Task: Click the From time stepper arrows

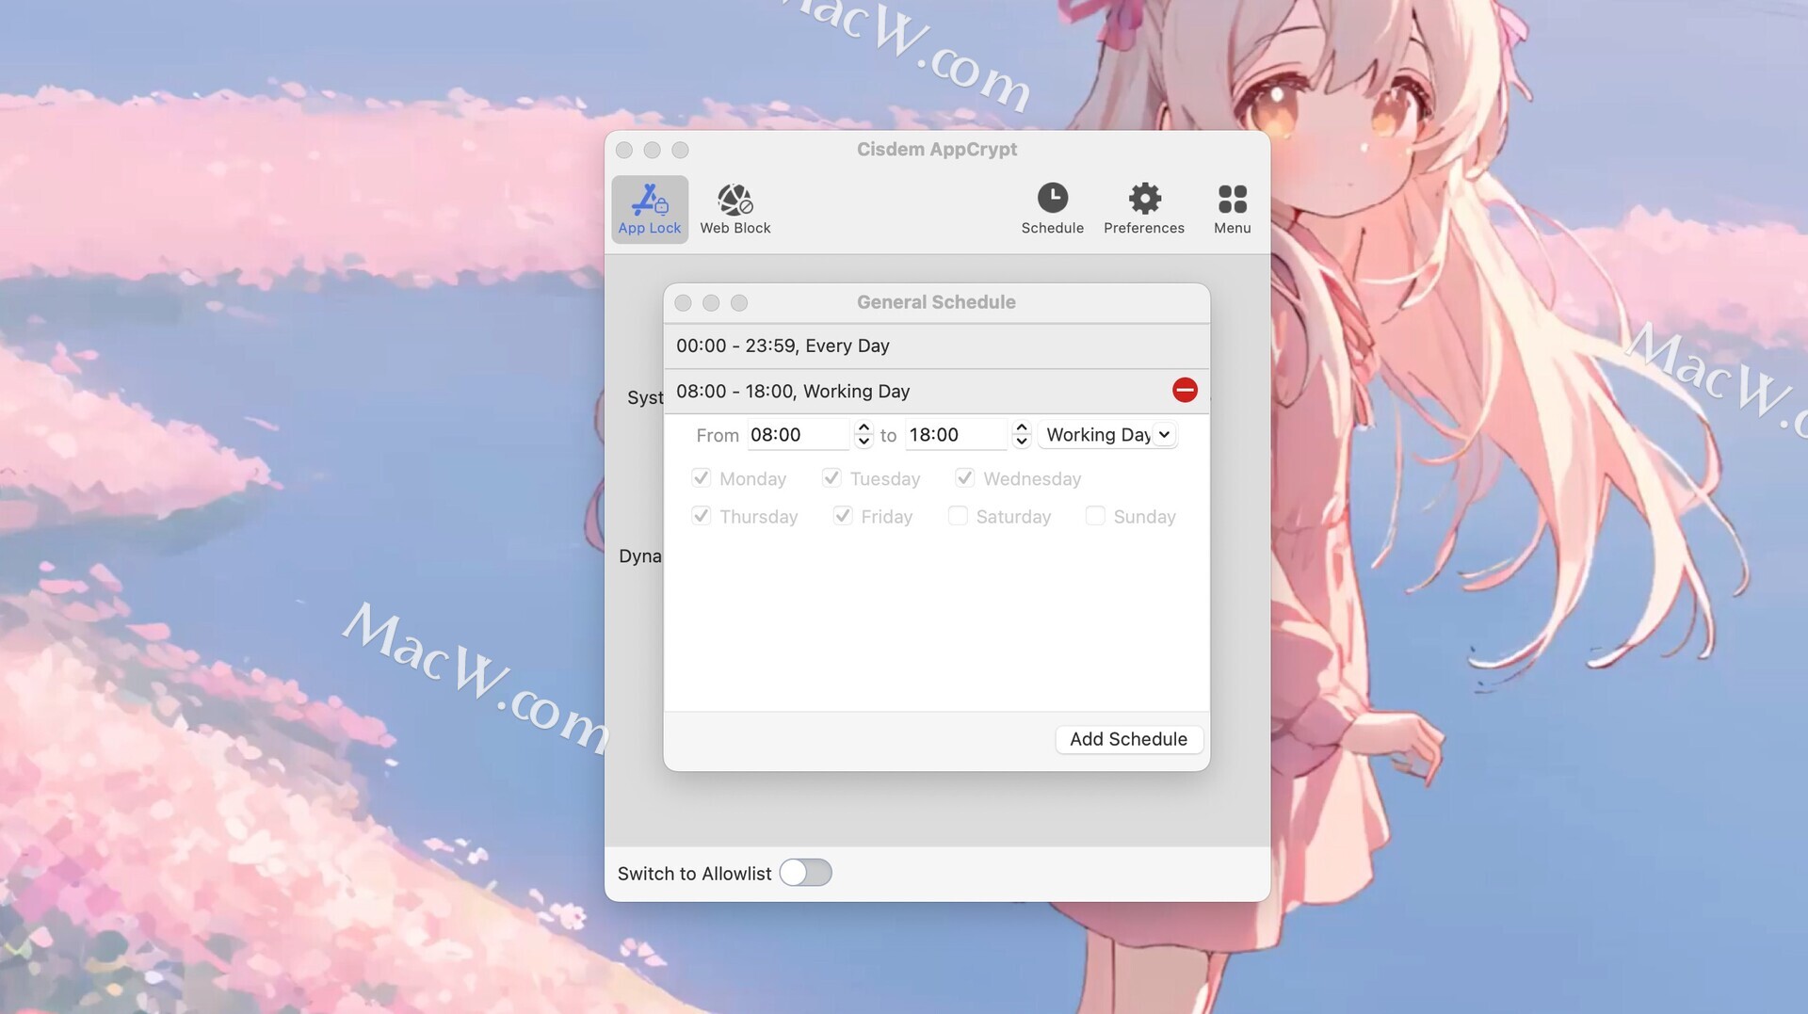Action: tap(864, 435)
